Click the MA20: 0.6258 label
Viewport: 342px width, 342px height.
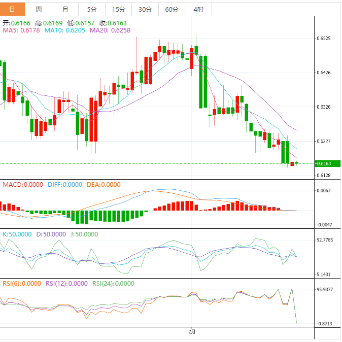click(110, 30)
